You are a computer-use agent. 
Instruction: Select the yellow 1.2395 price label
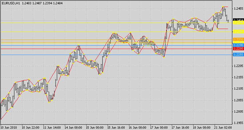[x=238, y=23]
